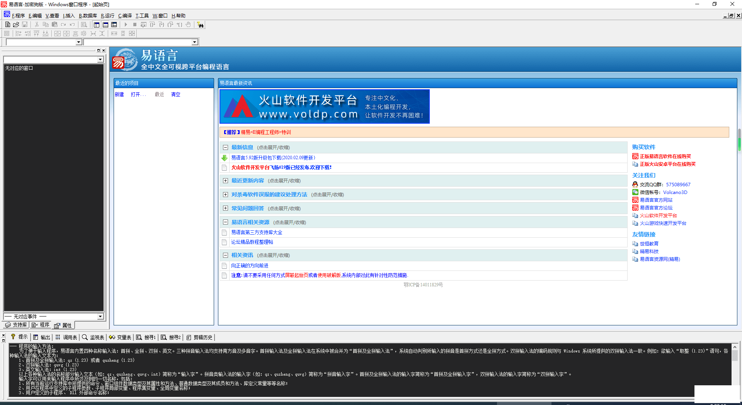Open the 易语言第三方支持库大全 link
This screenshot has height=405, width=742.
(257, 232)
